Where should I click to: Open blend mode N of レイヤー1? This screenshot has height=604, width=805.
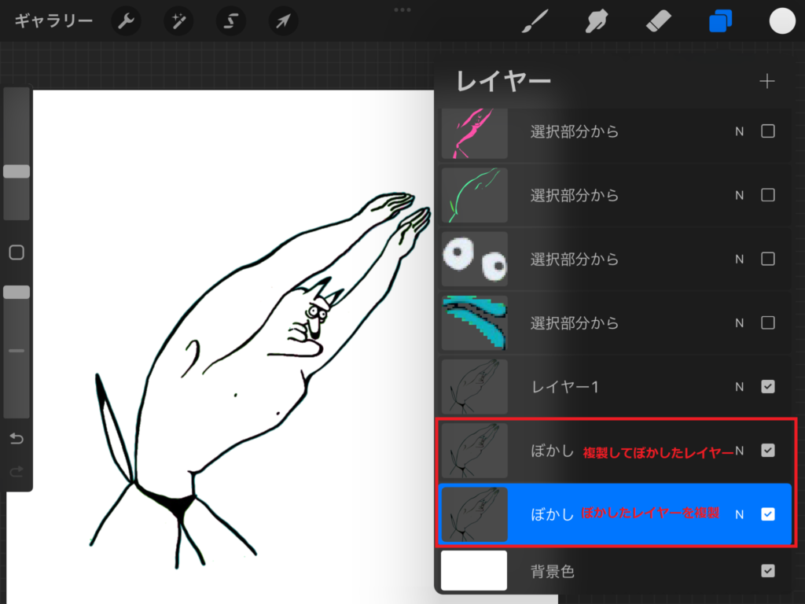(x=739, y=387)
